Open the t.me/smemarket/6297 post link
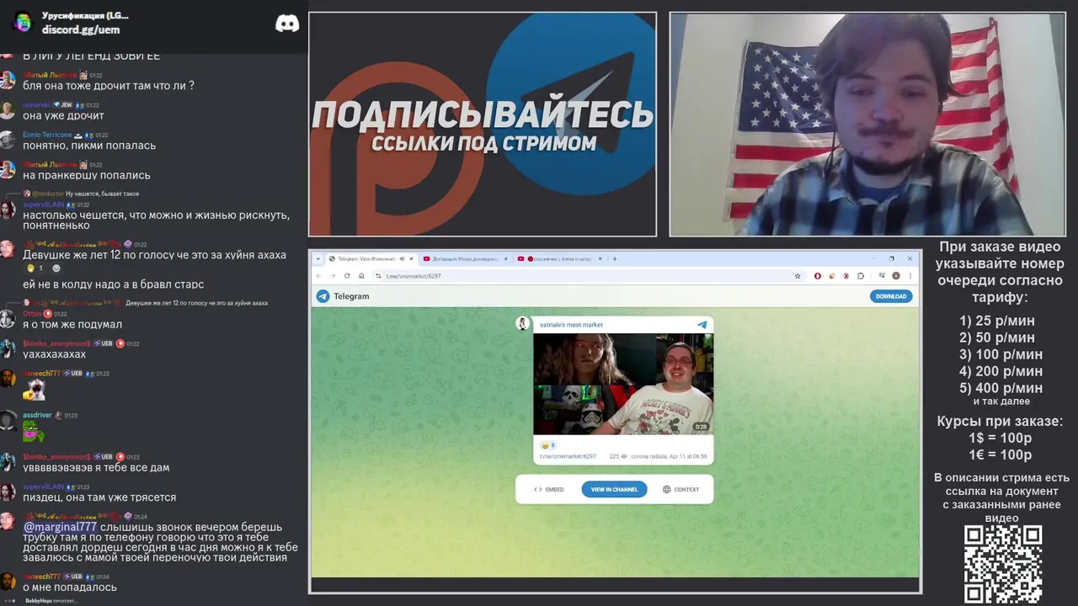1078x606 pixels. pyautogui.click(x=568, y=456)
